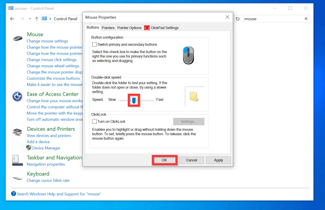
Task: Click the Mouse icon in Control Panel
Action: [17, 38]
